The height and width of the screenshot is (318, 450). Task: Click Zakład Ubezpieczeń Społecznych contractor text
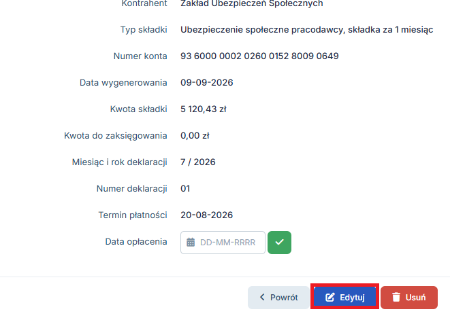(x=252, y=3)
